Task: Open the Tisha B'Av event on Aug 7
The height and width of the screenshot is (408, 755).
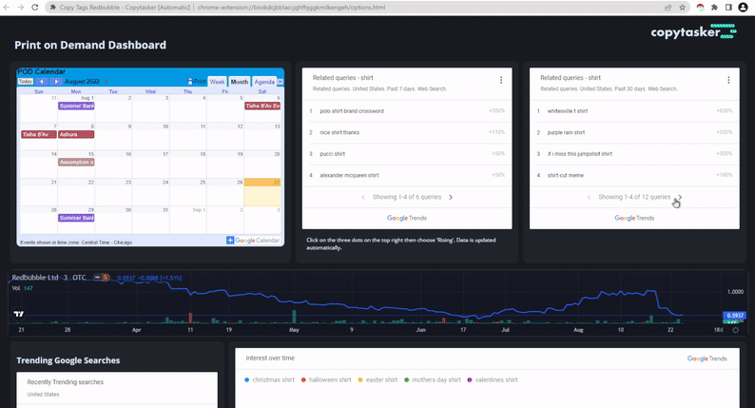Action: click(39, 134)
